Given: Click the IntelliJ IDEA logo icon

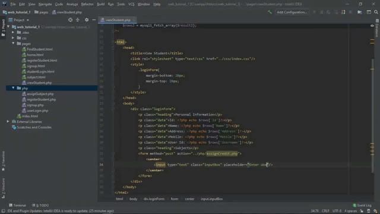Looking at the screenshot, I should 4,4.
